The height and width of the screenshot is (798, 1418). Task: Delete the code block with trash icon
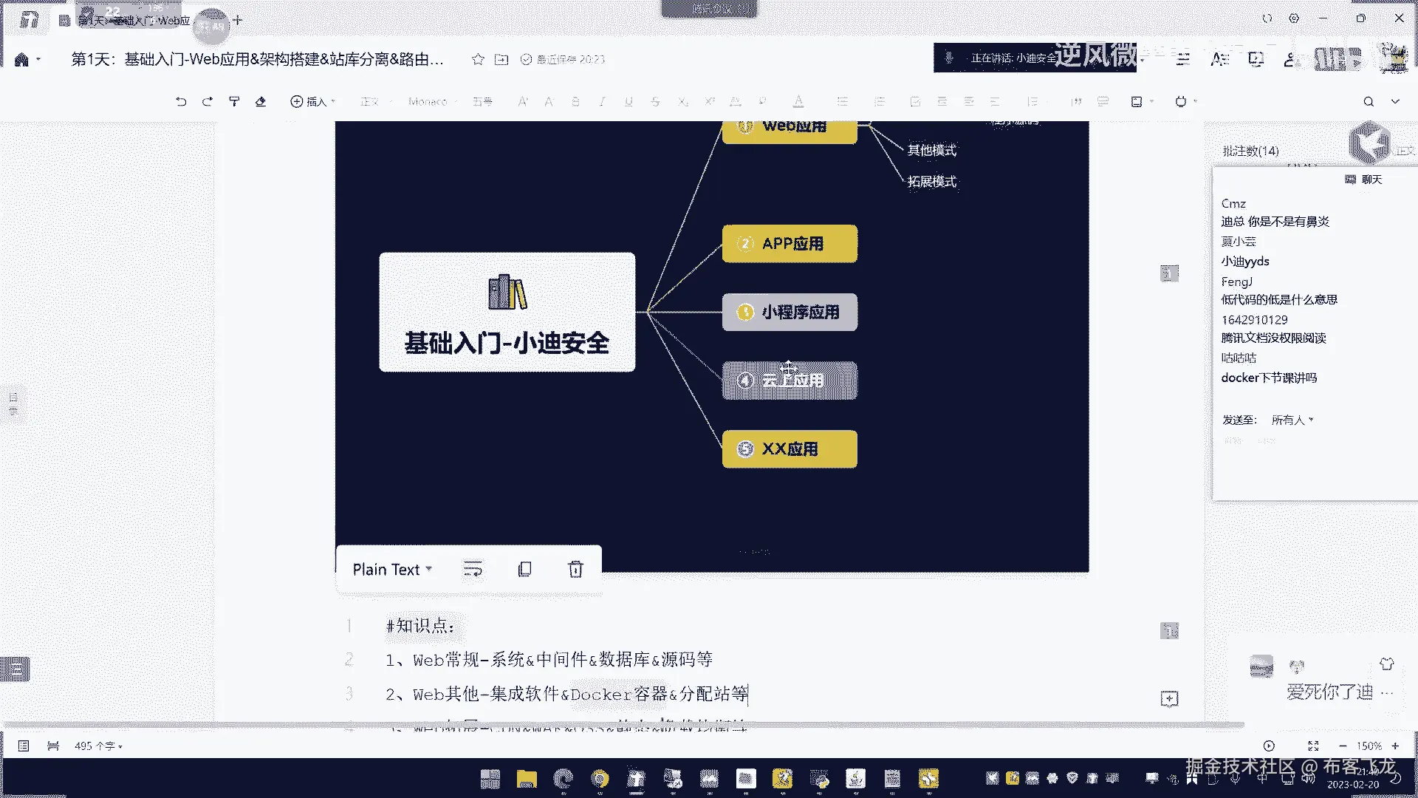[x=575, y=569]
